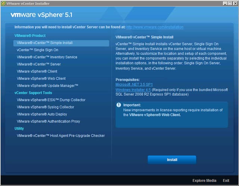Select VMware vSphere Update Manager
Image resolution: width=239 pixels, height=186 pixels.
click(x=47, y=86)
